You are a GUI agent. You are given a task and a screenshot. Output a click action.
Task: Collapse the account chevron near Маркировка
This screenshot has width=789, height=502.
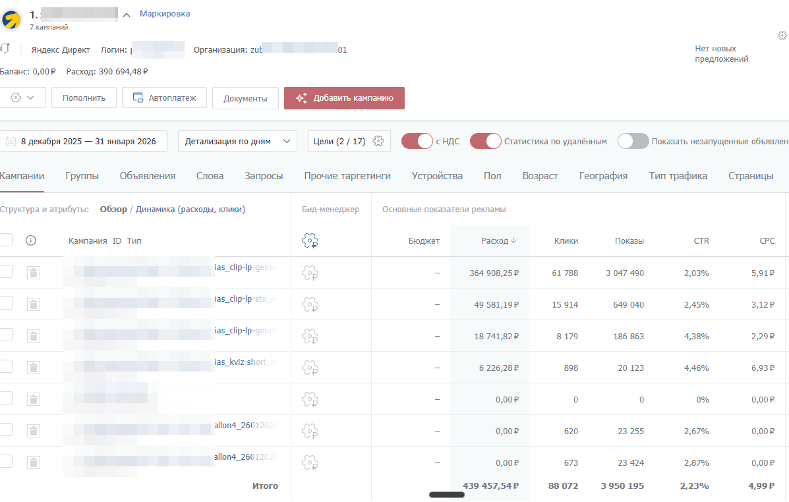click(x=127, y=15)
